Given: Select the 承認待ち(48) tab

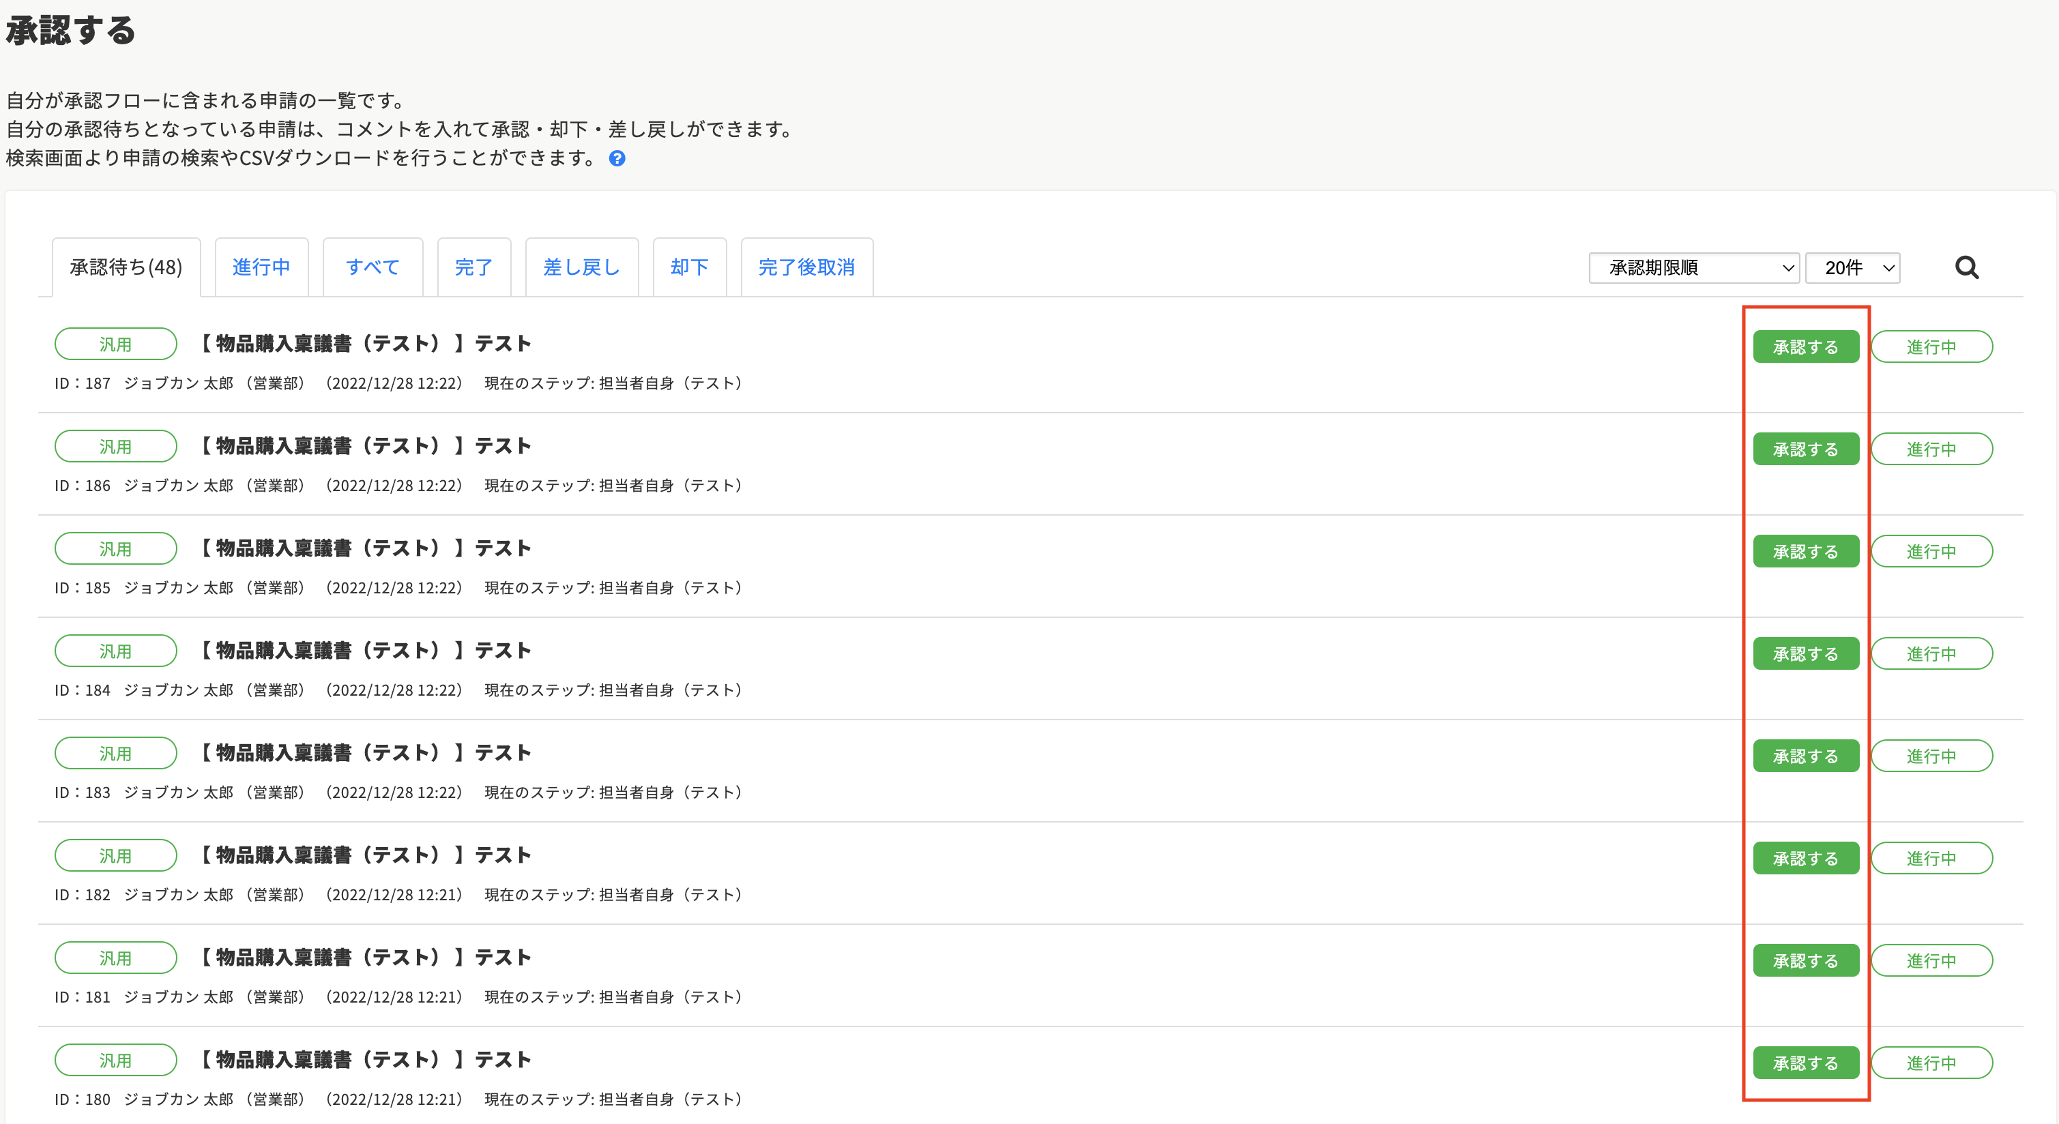Looking at the screenshot, I should tap(126, 267).
